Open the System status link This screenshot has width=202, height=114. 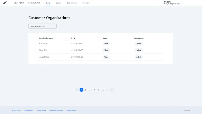[x=71, y=110]
